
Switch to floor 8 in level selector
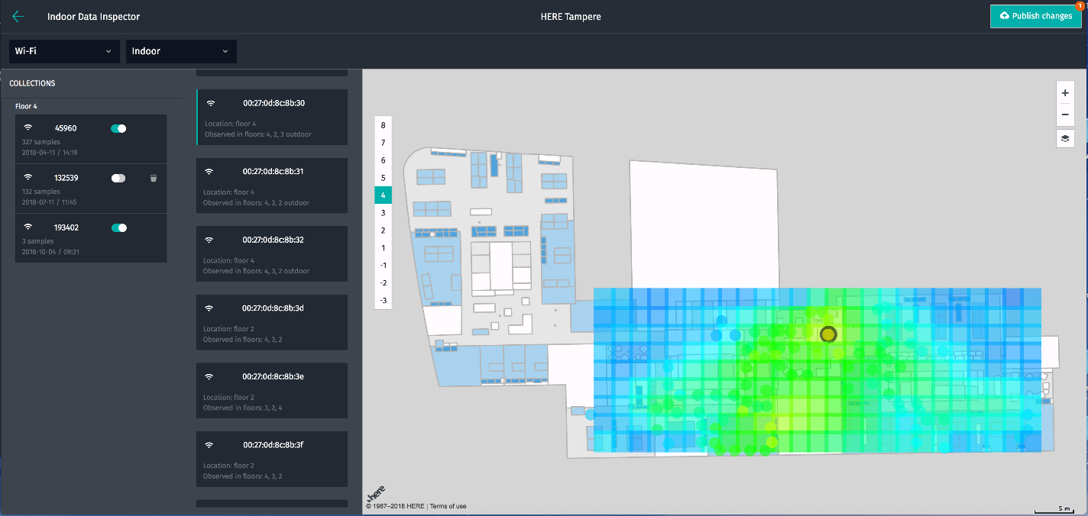384,124
